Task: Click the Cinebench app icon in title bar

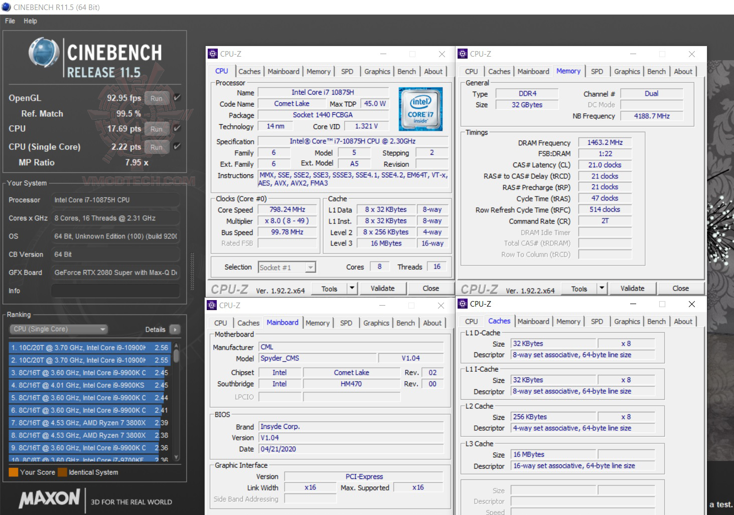Action: coord(6,7)
